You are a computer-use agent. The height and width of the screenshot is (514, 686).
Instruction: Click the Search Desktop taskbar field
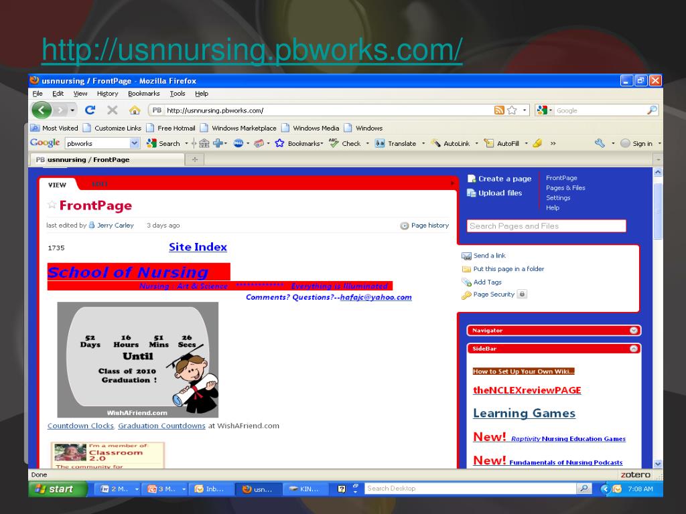pos(470,489)
